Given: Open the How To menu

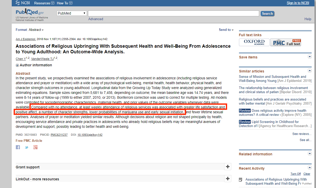Looking at the screenshot, I should point(65,3).
